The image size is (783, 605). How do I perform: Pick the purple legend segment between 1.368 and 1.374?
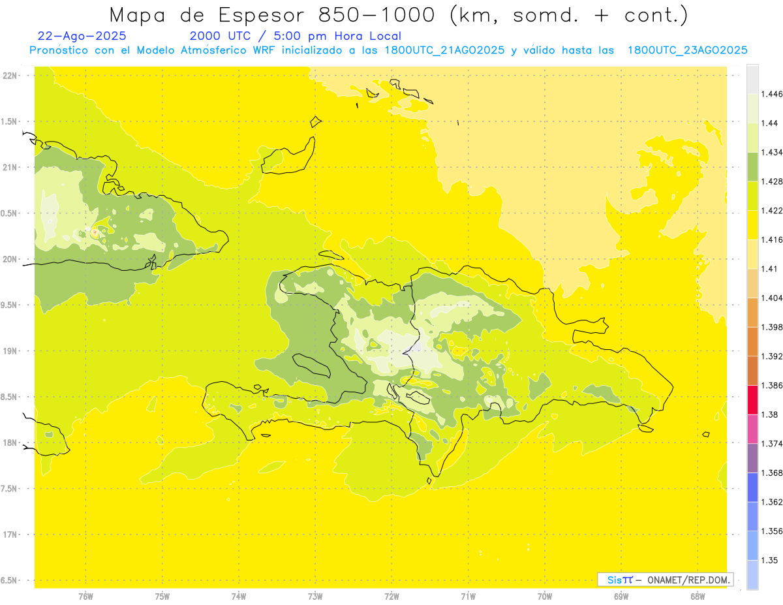[752, 458]
